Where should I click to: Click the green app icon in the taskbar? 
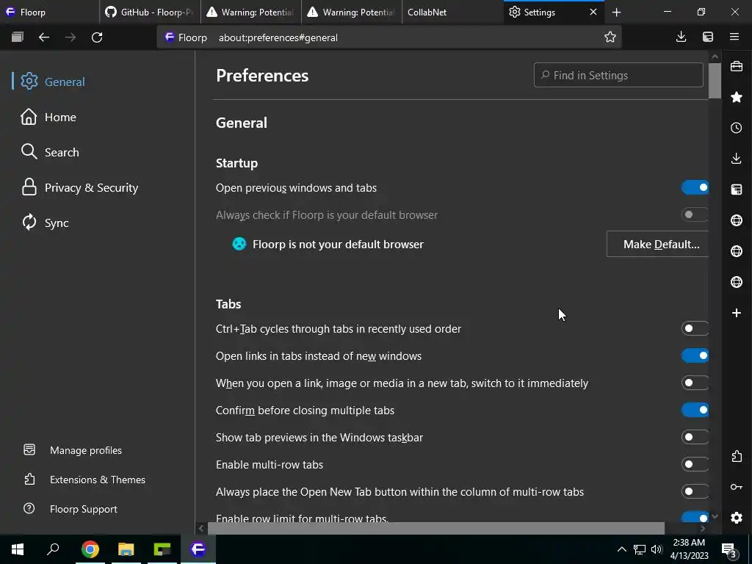pyautogui.click(x=162, y=549)
